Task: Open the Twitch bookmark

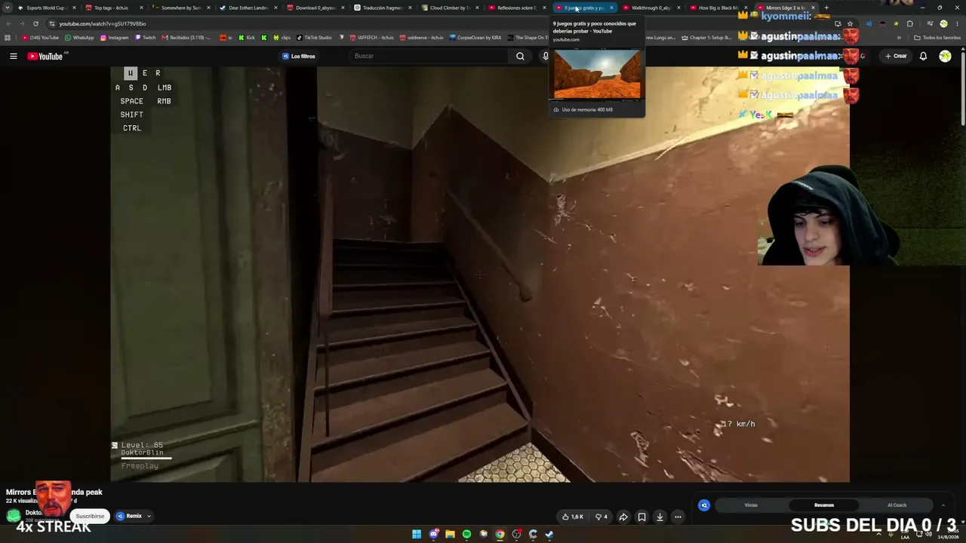Action: (145, 38)
